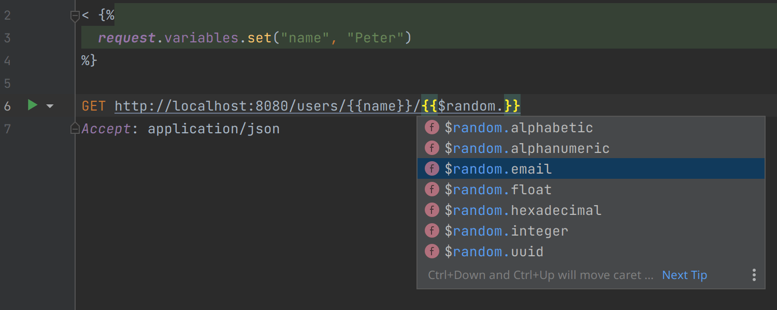This screenshot has width=777, height=310.
Task: Click line number 5 in the gutter
Action: tap(7, 83)
